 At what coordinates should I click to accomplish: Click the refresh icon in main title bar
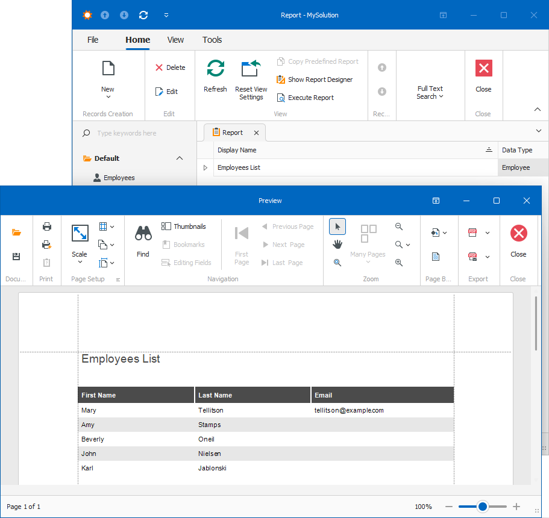pos(143,15)
